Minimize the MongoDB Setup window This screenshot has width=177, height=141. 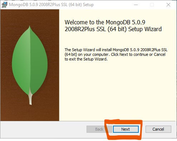click(136, 5)
